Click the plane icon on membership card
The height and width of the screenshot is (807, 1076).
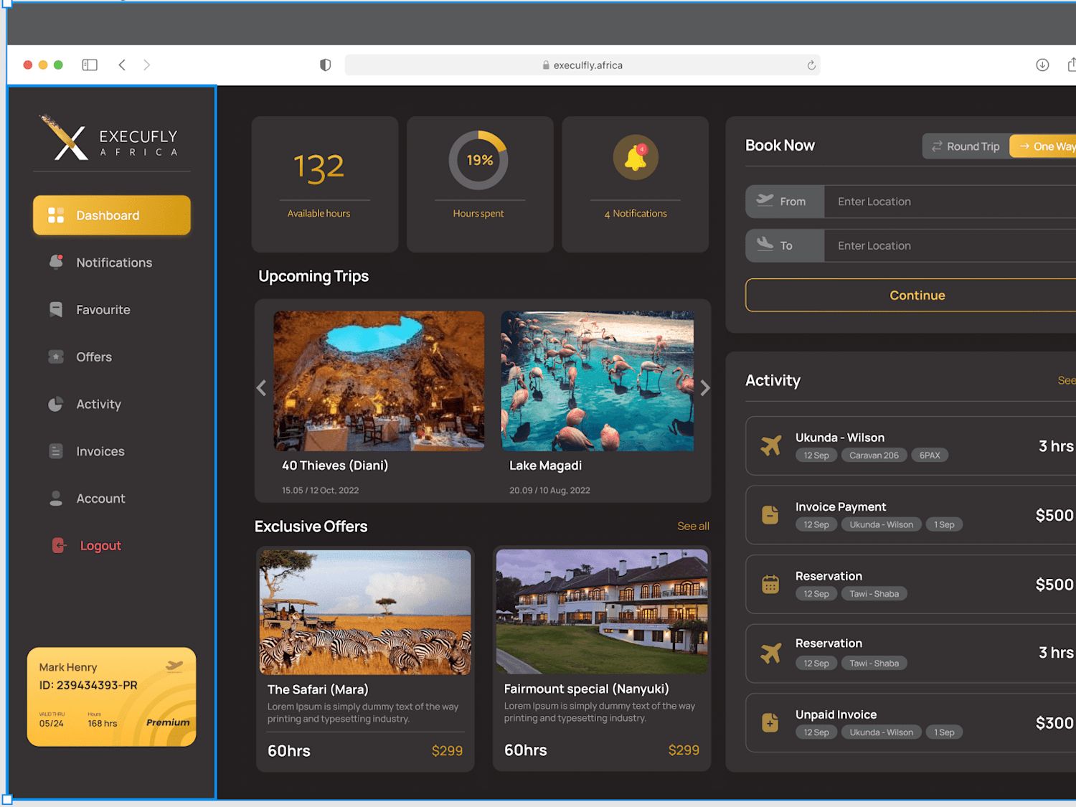[x=174, y=666]
